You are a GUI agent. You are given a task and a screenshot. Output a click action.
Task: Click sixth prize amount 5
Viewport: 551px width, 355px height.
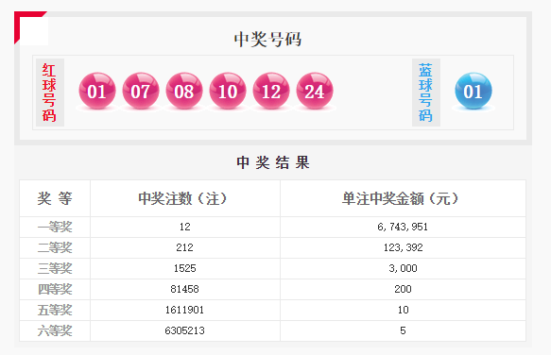pos(403,330)
